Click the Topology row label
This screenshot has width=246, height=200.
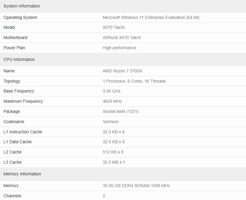[x=12, y=81]
